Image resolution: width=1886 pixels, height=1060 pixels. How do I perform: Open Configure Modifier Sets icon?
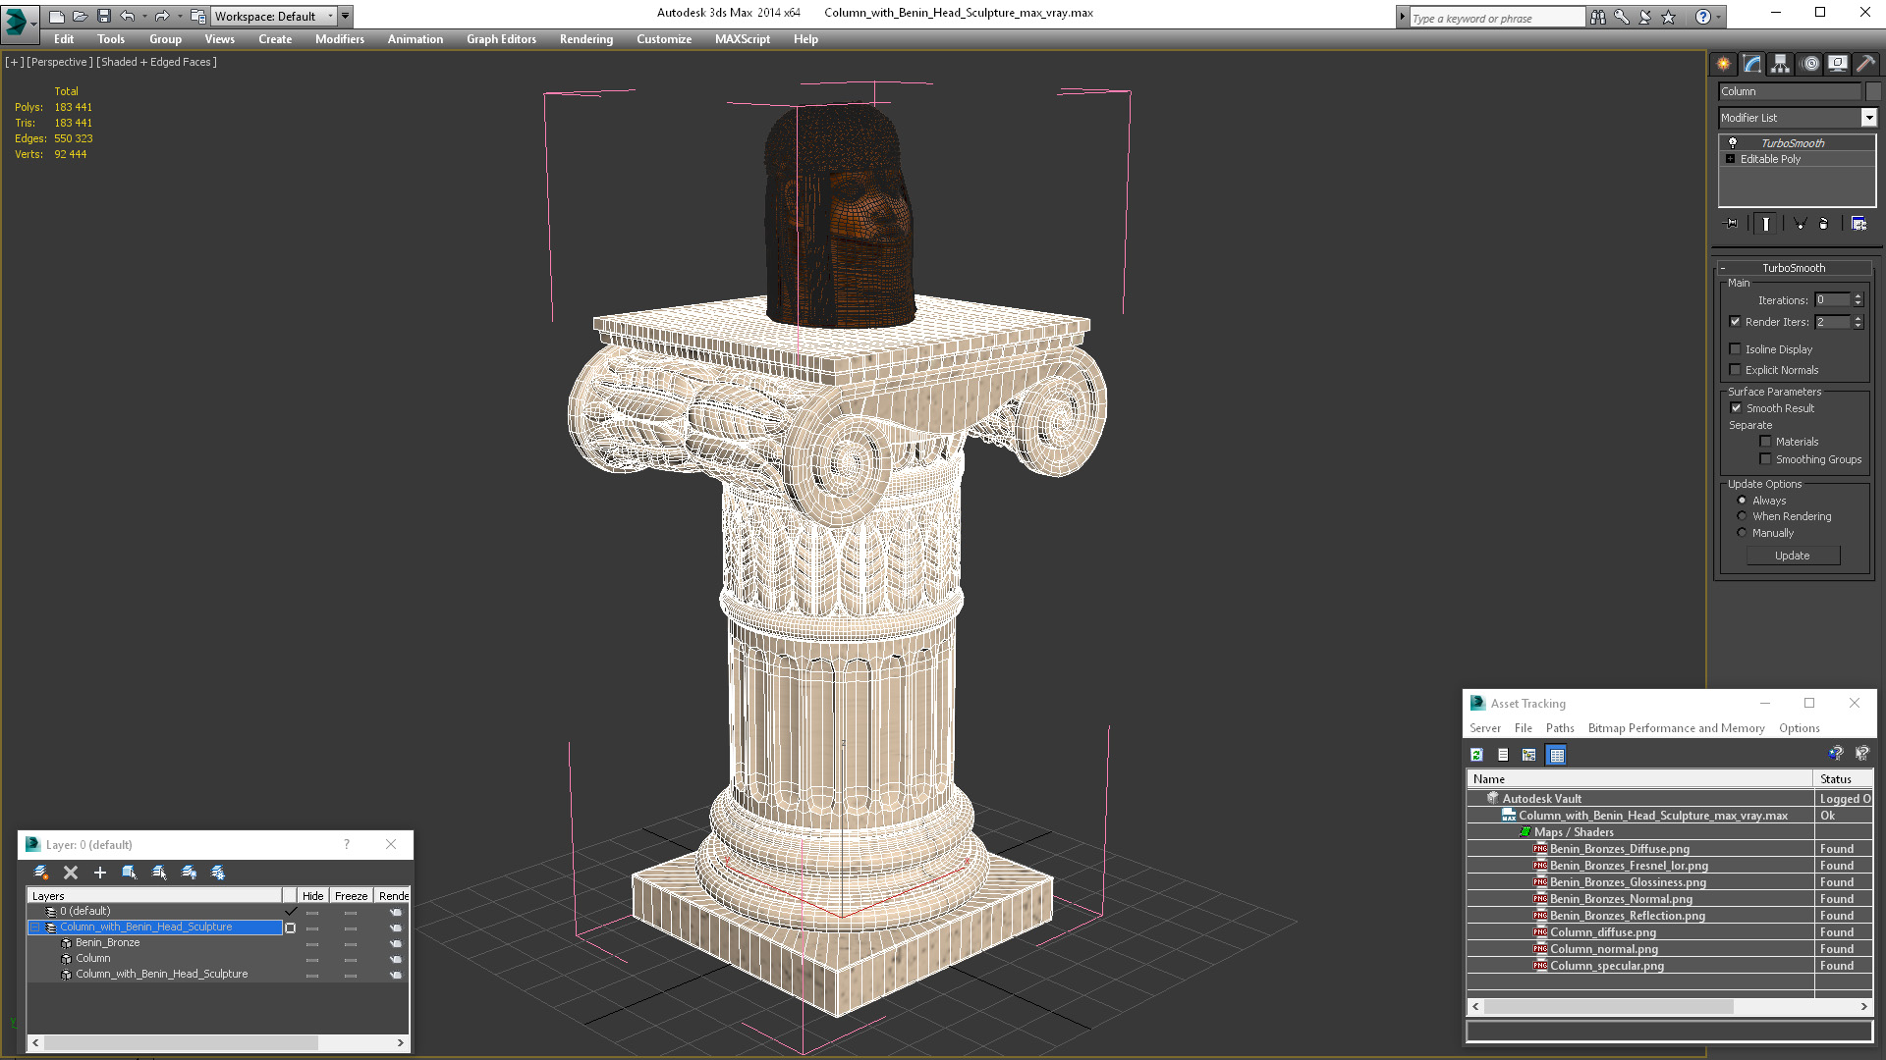point(1859,224)
